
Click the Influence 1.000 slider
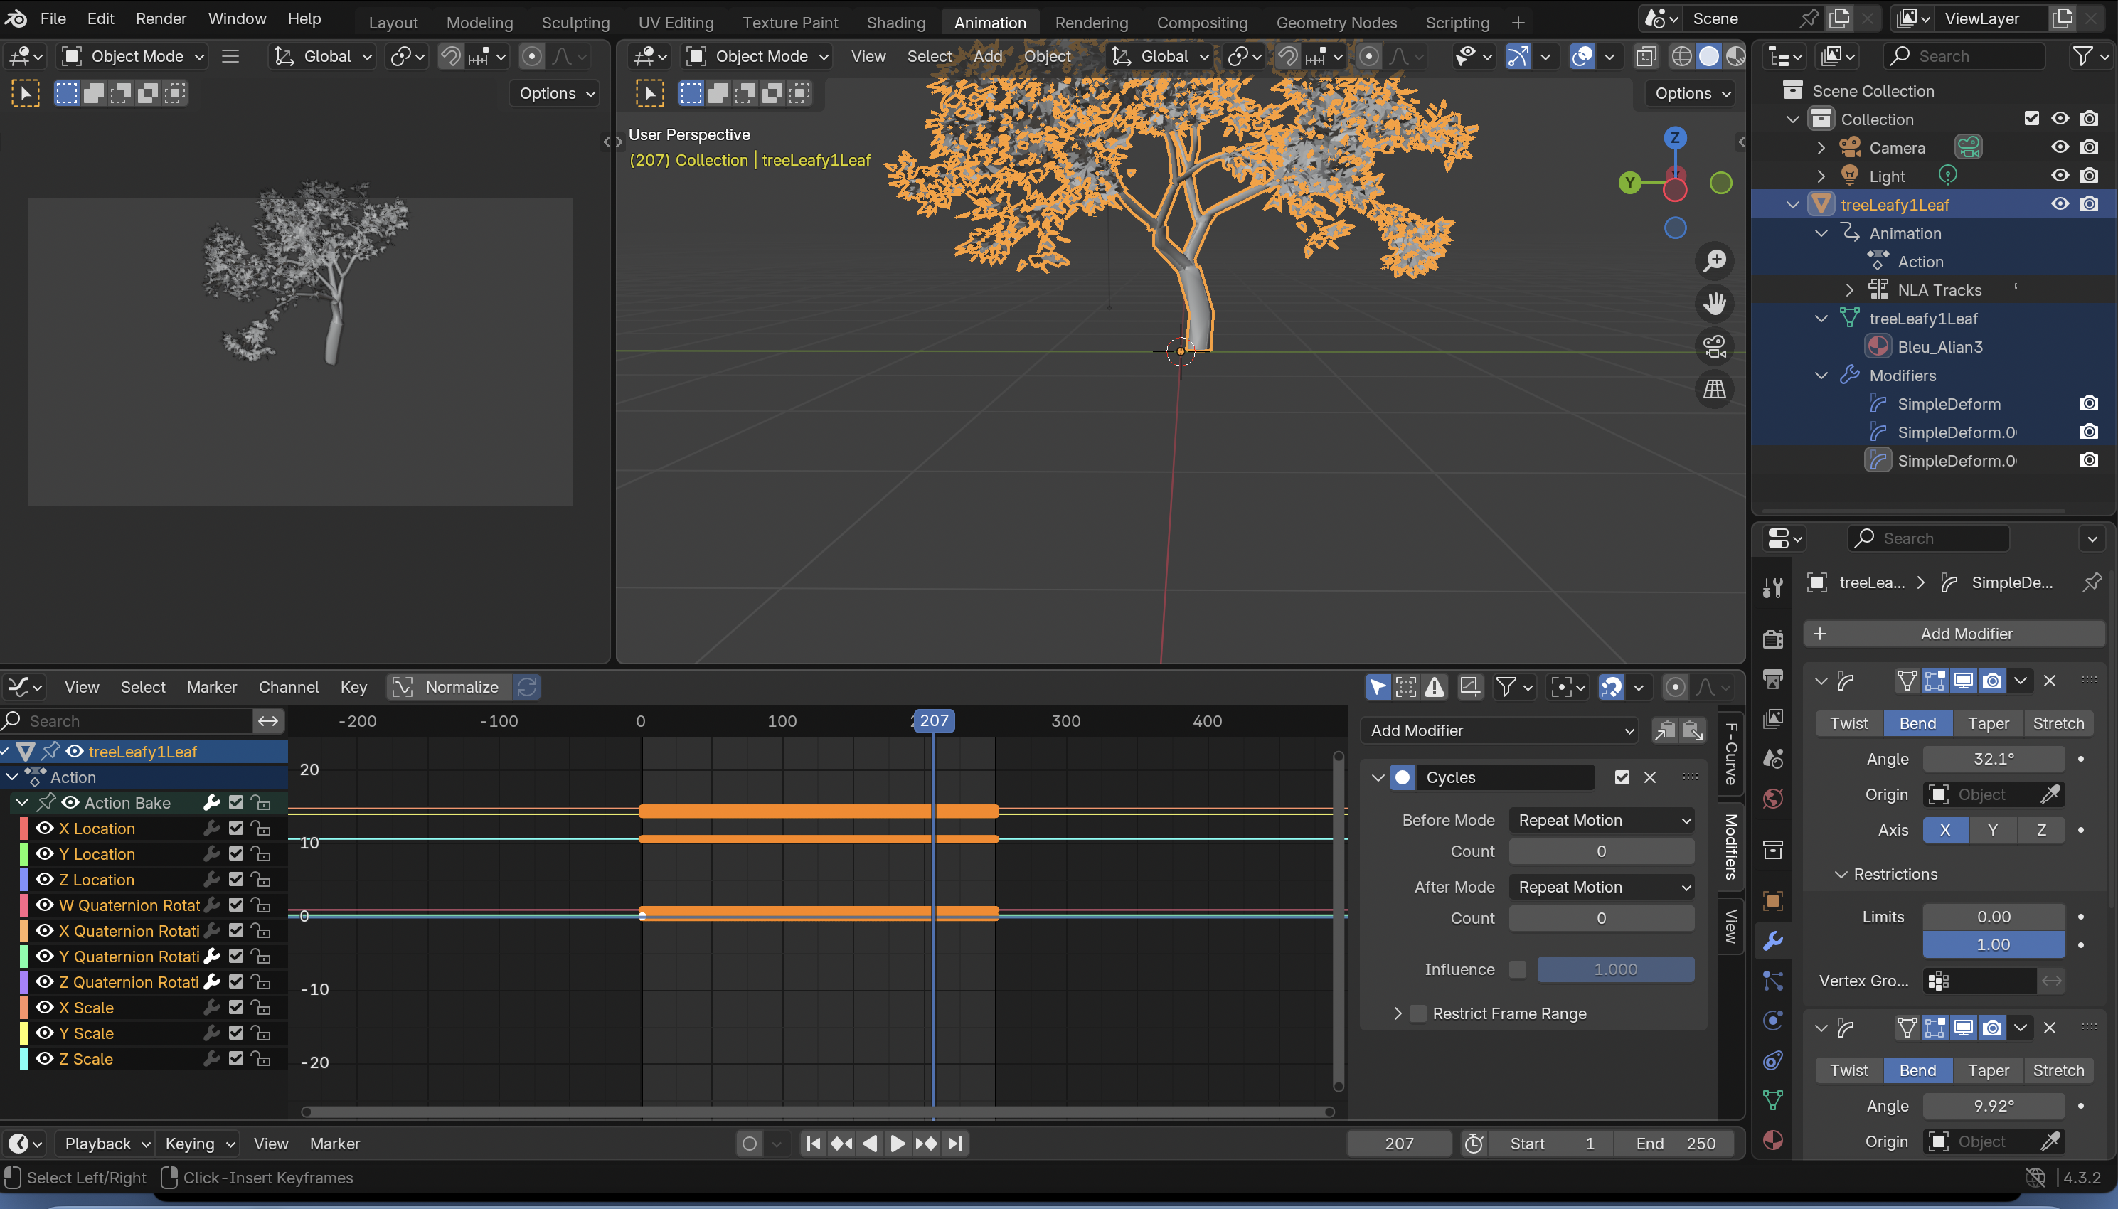click(1615, 969)
